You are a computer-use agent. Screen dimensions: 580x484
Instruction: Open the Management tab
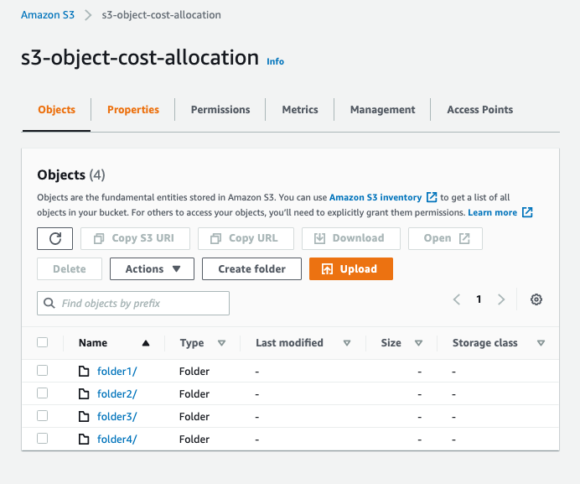tap(382, 110)
